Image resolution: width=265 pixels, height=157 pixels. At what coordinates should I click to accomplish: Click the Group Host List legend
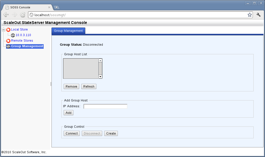coord(75,54)
